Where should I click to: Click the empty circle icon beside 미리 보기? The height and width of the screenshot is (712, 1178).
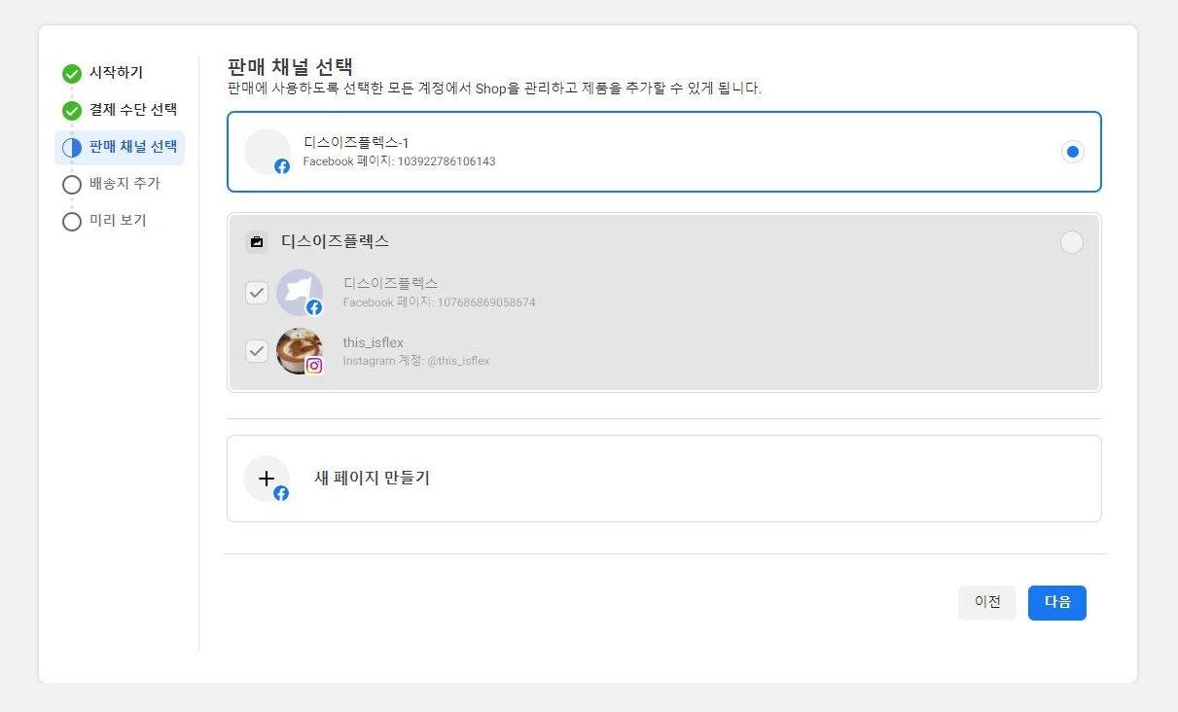click(72, 221)
